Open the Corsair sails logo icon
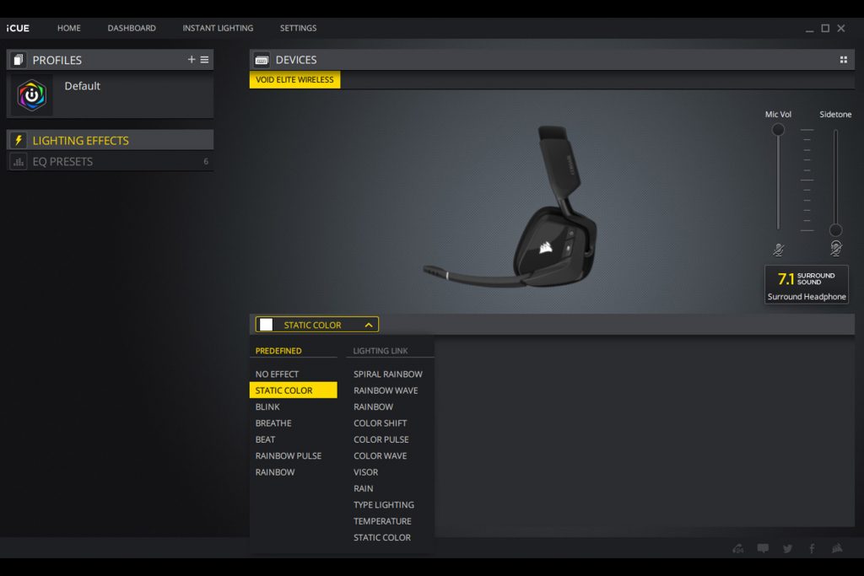 click(x=837, y=548)
